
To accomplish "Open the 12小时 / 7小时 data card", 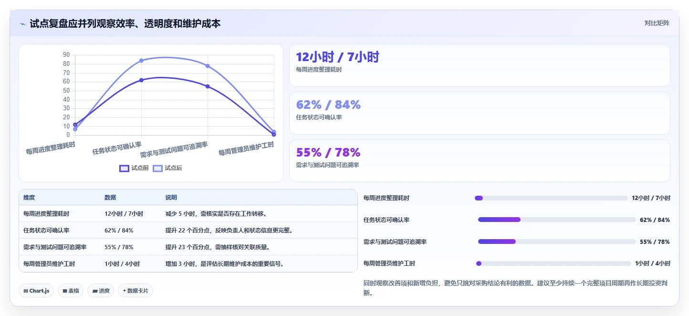I will [480, 65].
